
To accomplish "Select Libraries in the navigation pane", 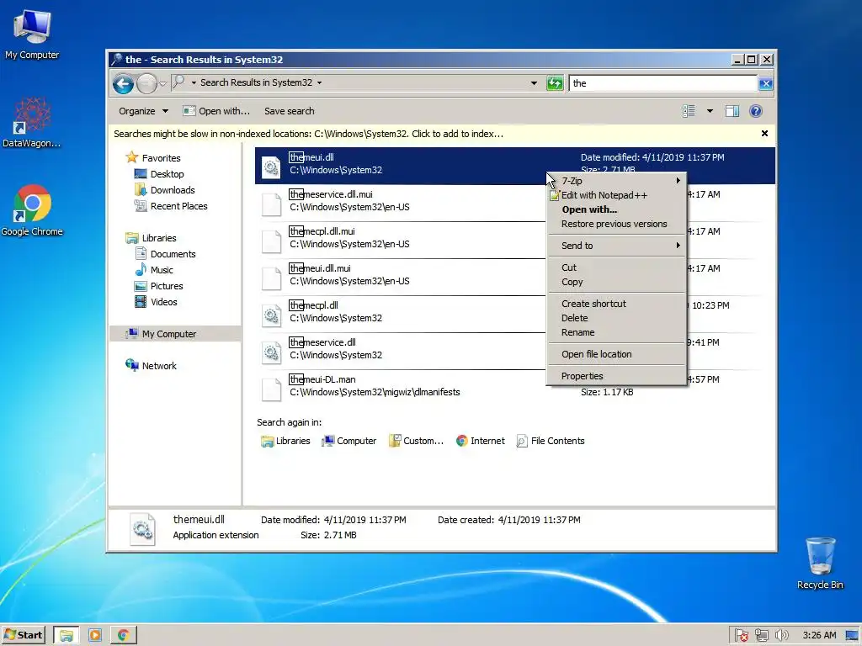I will pyautogui.click(x=159, y=238).
